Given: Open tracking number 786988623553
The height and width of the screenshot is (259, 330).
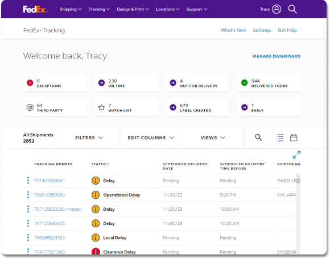Looking at the screenshot, I should coord(49,238).
